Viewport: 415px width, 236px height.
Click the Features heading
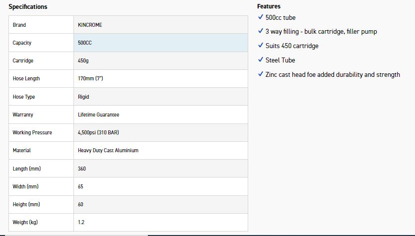click(269, 6)
